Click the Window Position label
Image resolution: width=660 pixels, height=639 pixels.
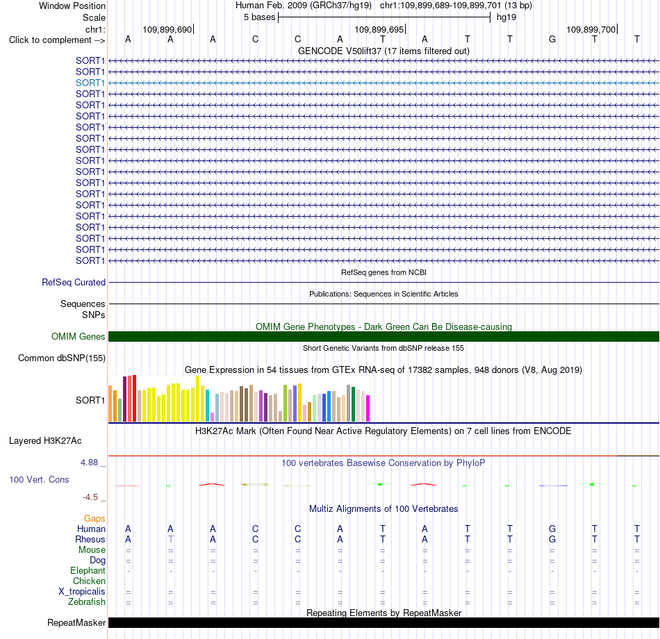[x=72, y=6]
